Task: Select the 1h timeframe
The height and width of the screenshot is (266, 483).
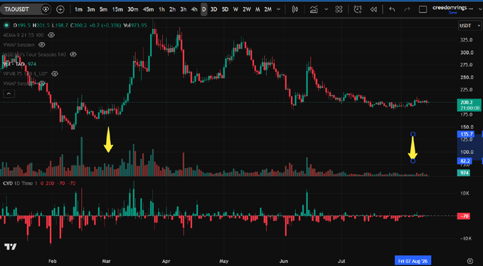Action: [x=161, y=9]
